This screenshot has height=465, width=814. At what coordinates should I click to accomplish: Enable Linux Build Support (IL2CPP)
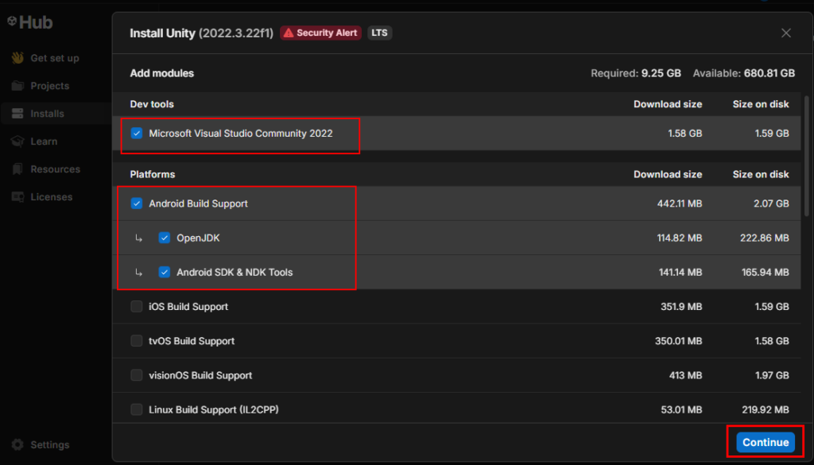(x=137, y=410)
